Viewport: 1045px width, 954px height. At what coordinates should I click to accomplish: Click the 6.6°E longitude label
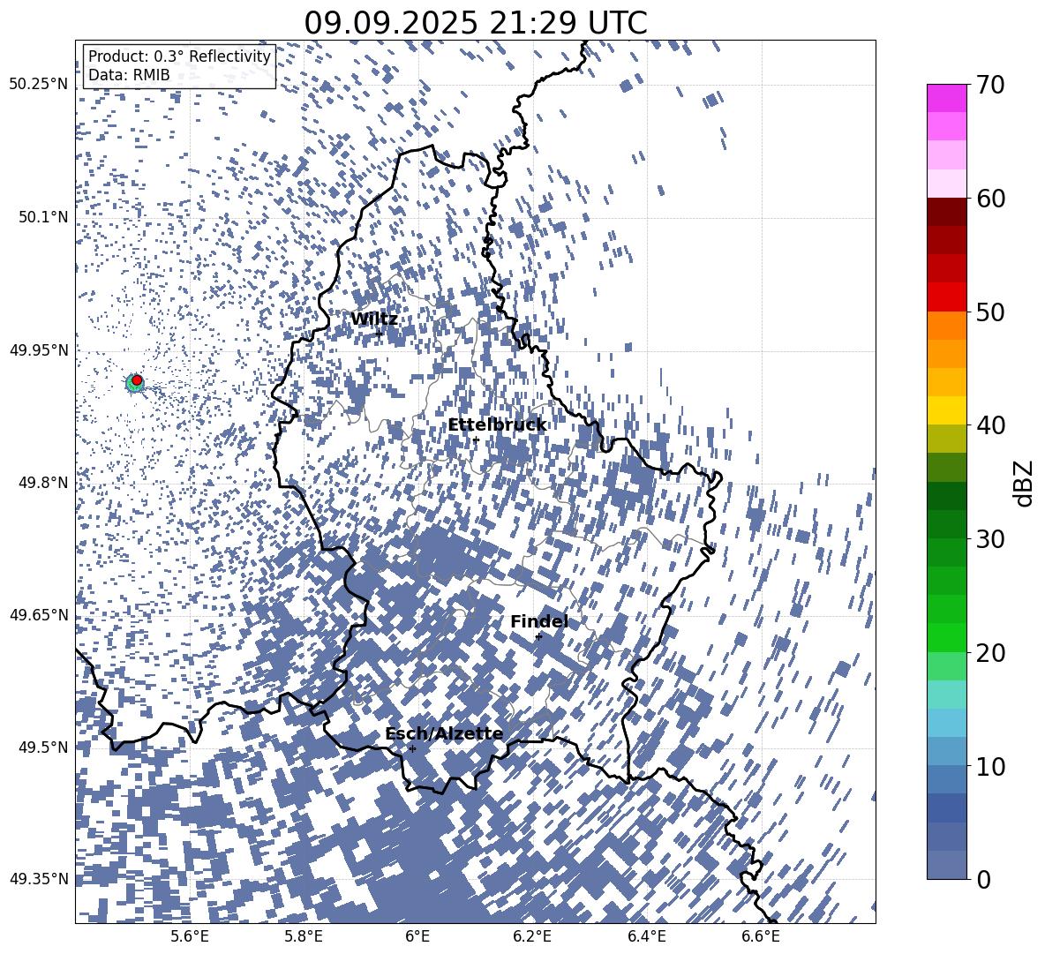pyautogui.click(x=761, y=937)
